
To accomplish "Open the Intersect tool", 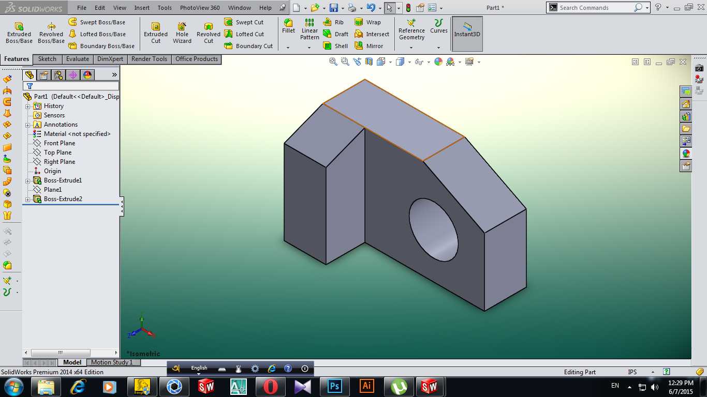I will click(x=372, y=34).
